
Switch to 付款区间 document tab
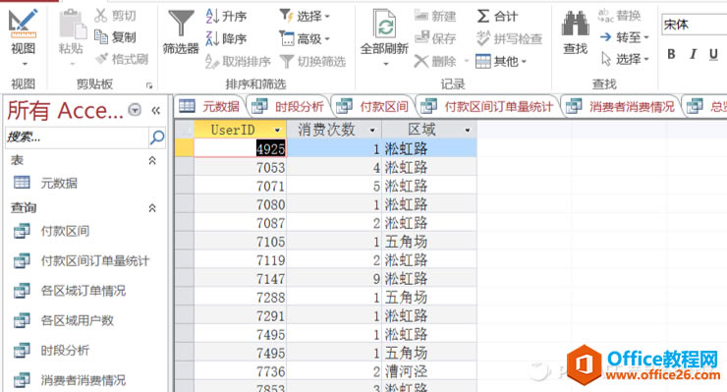(x=372, y=107)
